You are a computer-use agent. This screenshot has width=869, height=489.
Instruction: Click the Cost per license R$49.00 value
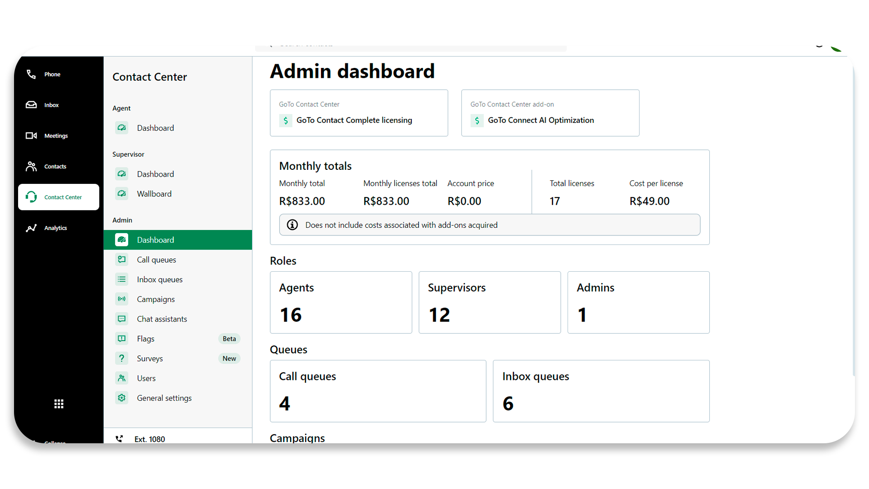[649, 201]
